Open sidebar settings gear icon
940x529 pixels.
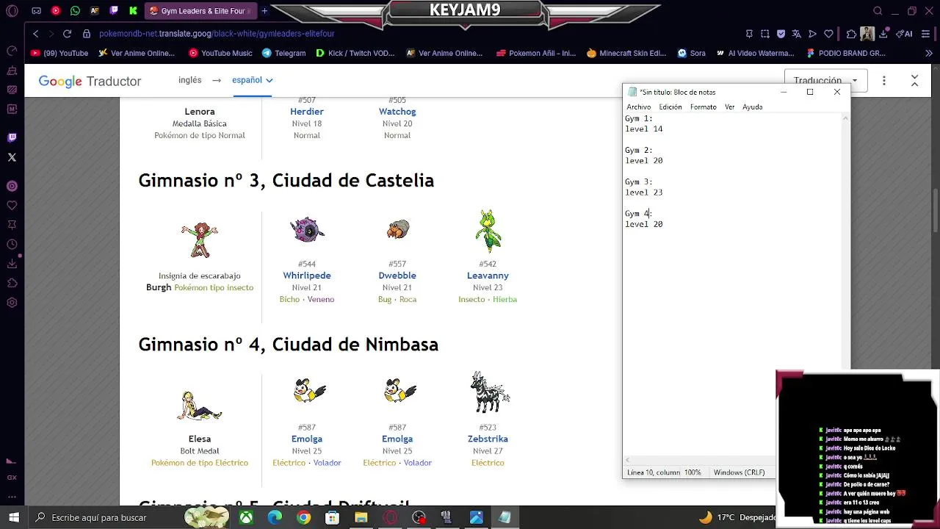12,303
